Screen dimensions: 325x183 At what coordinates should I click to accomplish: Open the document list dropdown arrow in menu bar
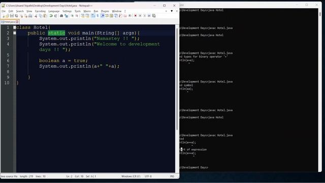pyautogui.click(x=172, y=11)
